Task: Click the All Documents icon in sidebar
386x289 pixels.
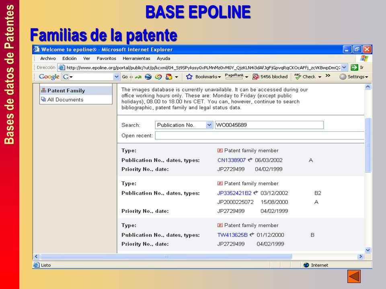Action: point(43,99)
